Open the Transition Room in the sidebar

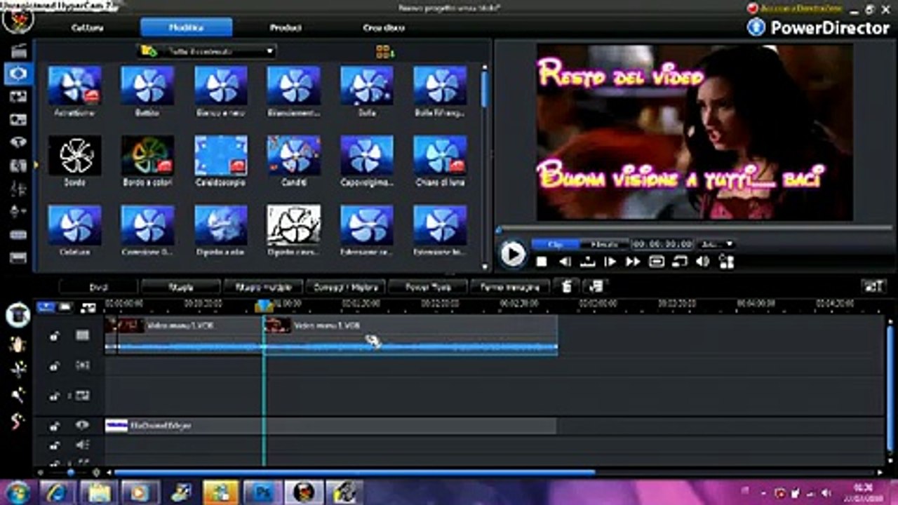pyautogui.click(x=18, y=166)
